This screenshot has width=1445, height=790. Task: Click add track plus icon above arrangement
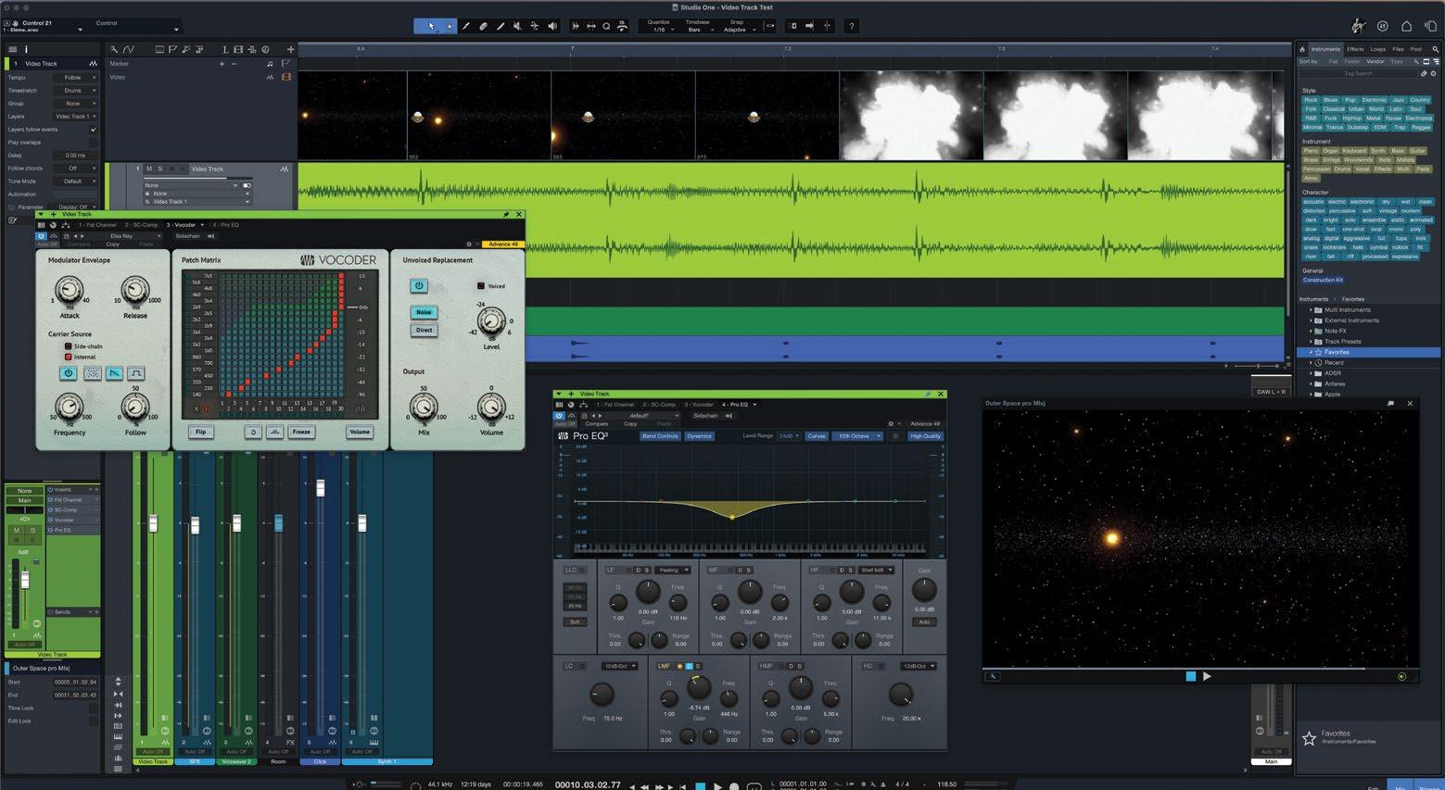coord(290,49)
